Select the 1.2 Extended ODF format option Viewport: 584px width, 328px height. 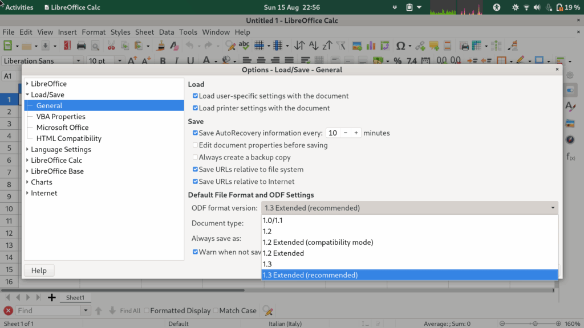point(283,253)
